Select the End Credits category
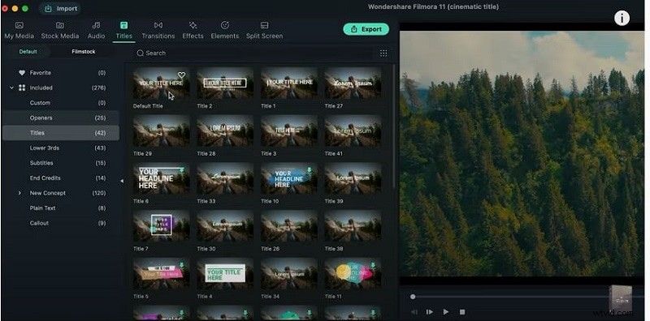 (61, 178)
